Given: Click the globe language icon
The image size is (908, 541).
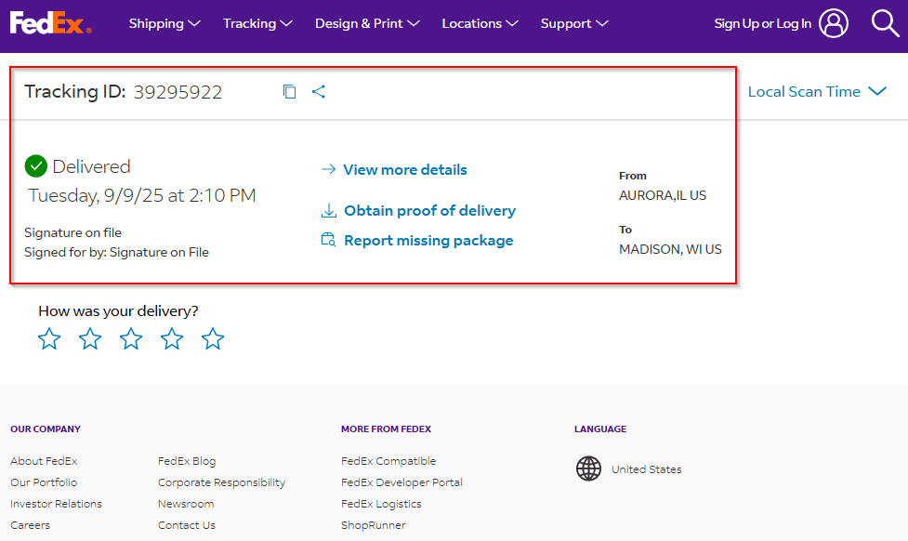Looking at the screenshot, I should [x=588, y=468].
